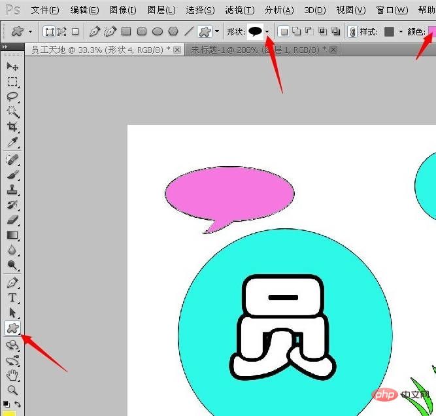The image size is (436, 416).
Task: Select the Pen tool in options bar
Action: (x=95, y=31)
